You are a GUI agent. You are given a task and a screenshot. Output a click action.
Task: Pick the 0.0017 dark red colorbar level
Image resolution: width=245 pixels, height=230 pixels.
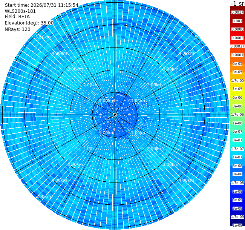[237, 12]
